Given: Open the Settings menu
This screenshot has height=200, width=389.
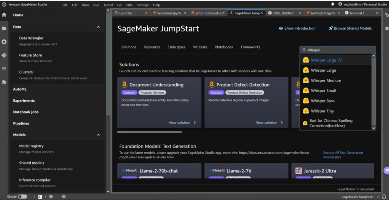Looking at the screenshot, I should click(x=143, y=5).
